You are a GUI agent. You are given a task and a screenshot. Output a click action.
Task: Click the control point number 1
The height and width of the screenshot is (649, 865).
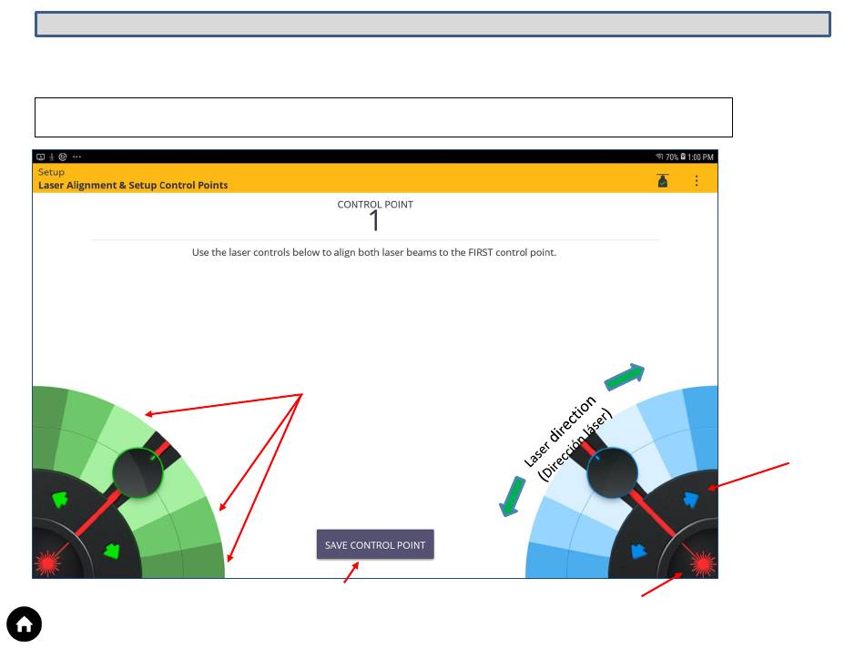[x=374, y=220]
